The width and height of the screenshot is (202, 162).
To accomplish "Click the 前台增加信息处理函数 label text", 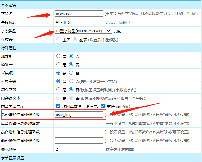I will [20, 132].
